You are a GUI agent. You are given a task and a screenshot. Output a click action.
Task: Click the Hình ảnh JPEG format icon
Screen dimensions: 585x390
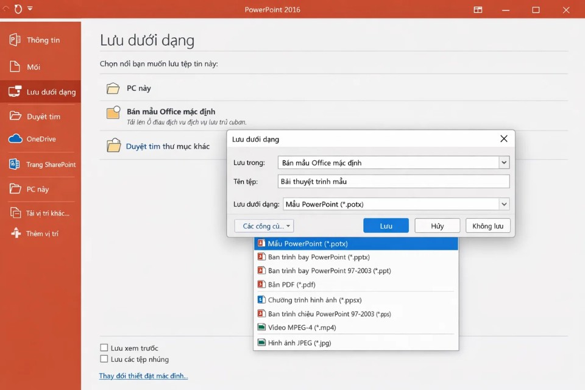(261, 343)
